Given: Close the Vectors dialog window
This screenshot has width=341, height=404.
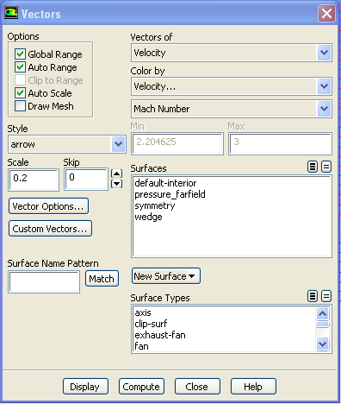Looking at the screenshot, I should point(326,13).
